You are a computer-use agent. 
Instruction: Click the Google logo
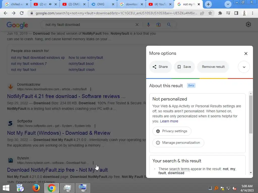17,25
